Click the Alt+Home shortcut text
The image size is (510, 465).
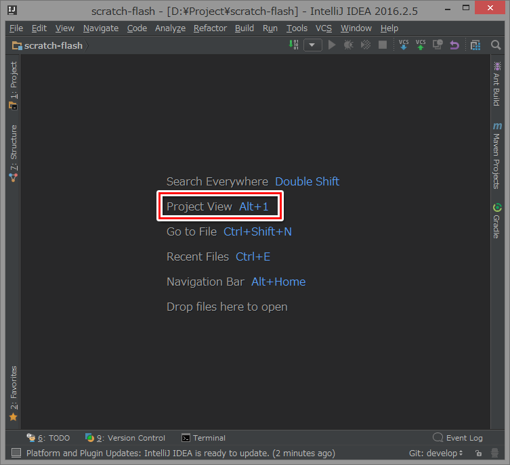coord(278,282)
